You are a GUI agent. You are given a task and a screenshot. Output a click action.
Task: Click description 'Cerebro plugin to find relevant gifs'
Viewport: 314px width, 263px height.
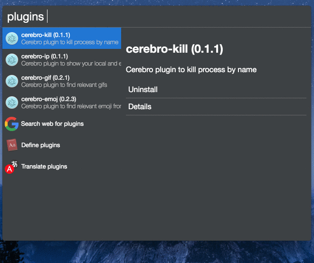(x=64, y=85)
